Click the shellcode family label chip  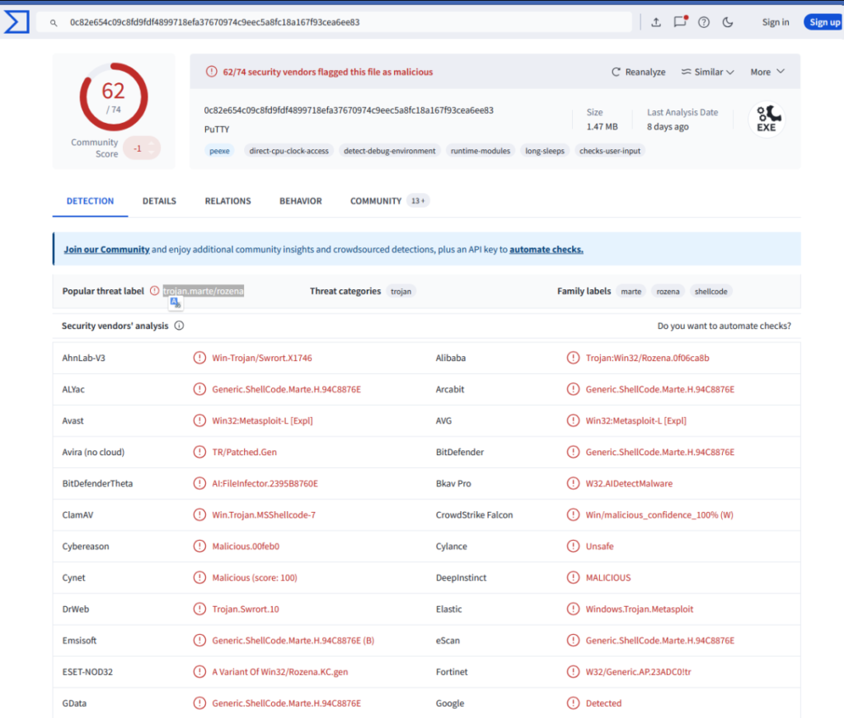click(710, 291)
